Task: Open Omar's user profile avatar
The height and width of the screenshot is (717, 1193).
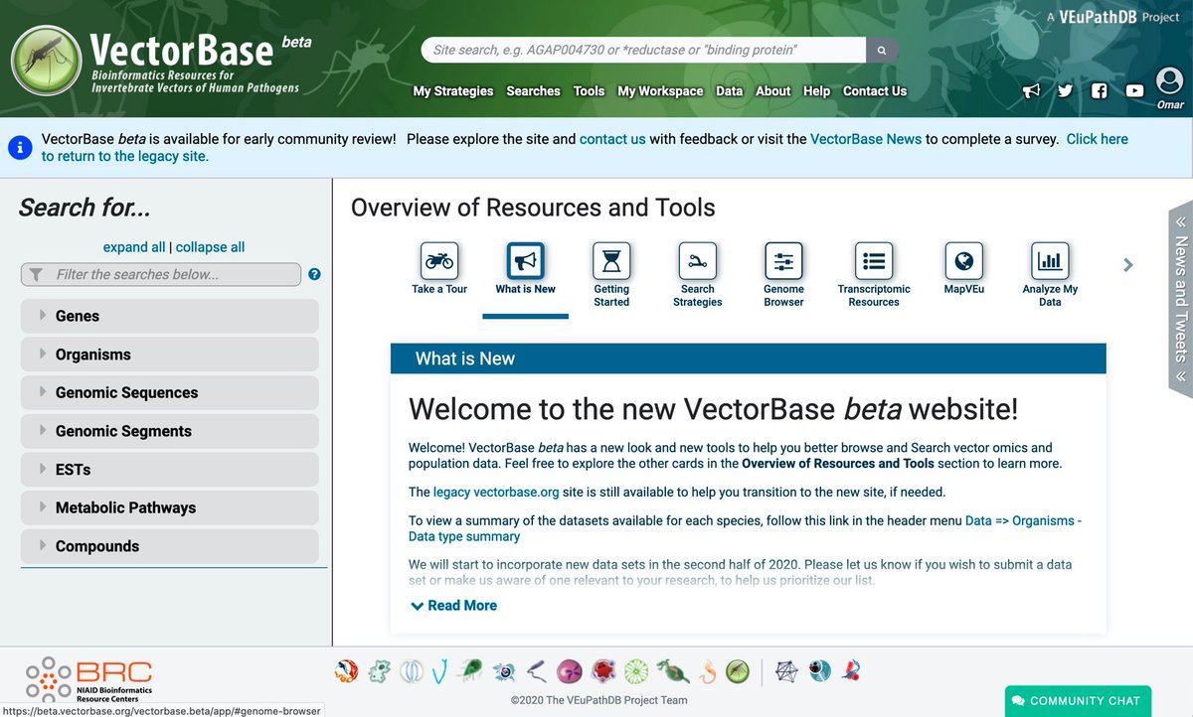Action: [x=1168, y=84]
